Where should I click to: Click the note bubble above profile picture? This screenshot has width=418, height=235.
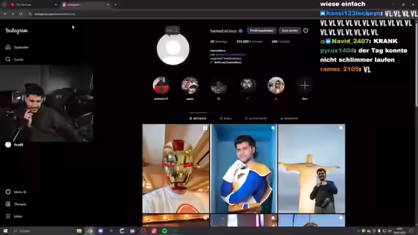172,30
